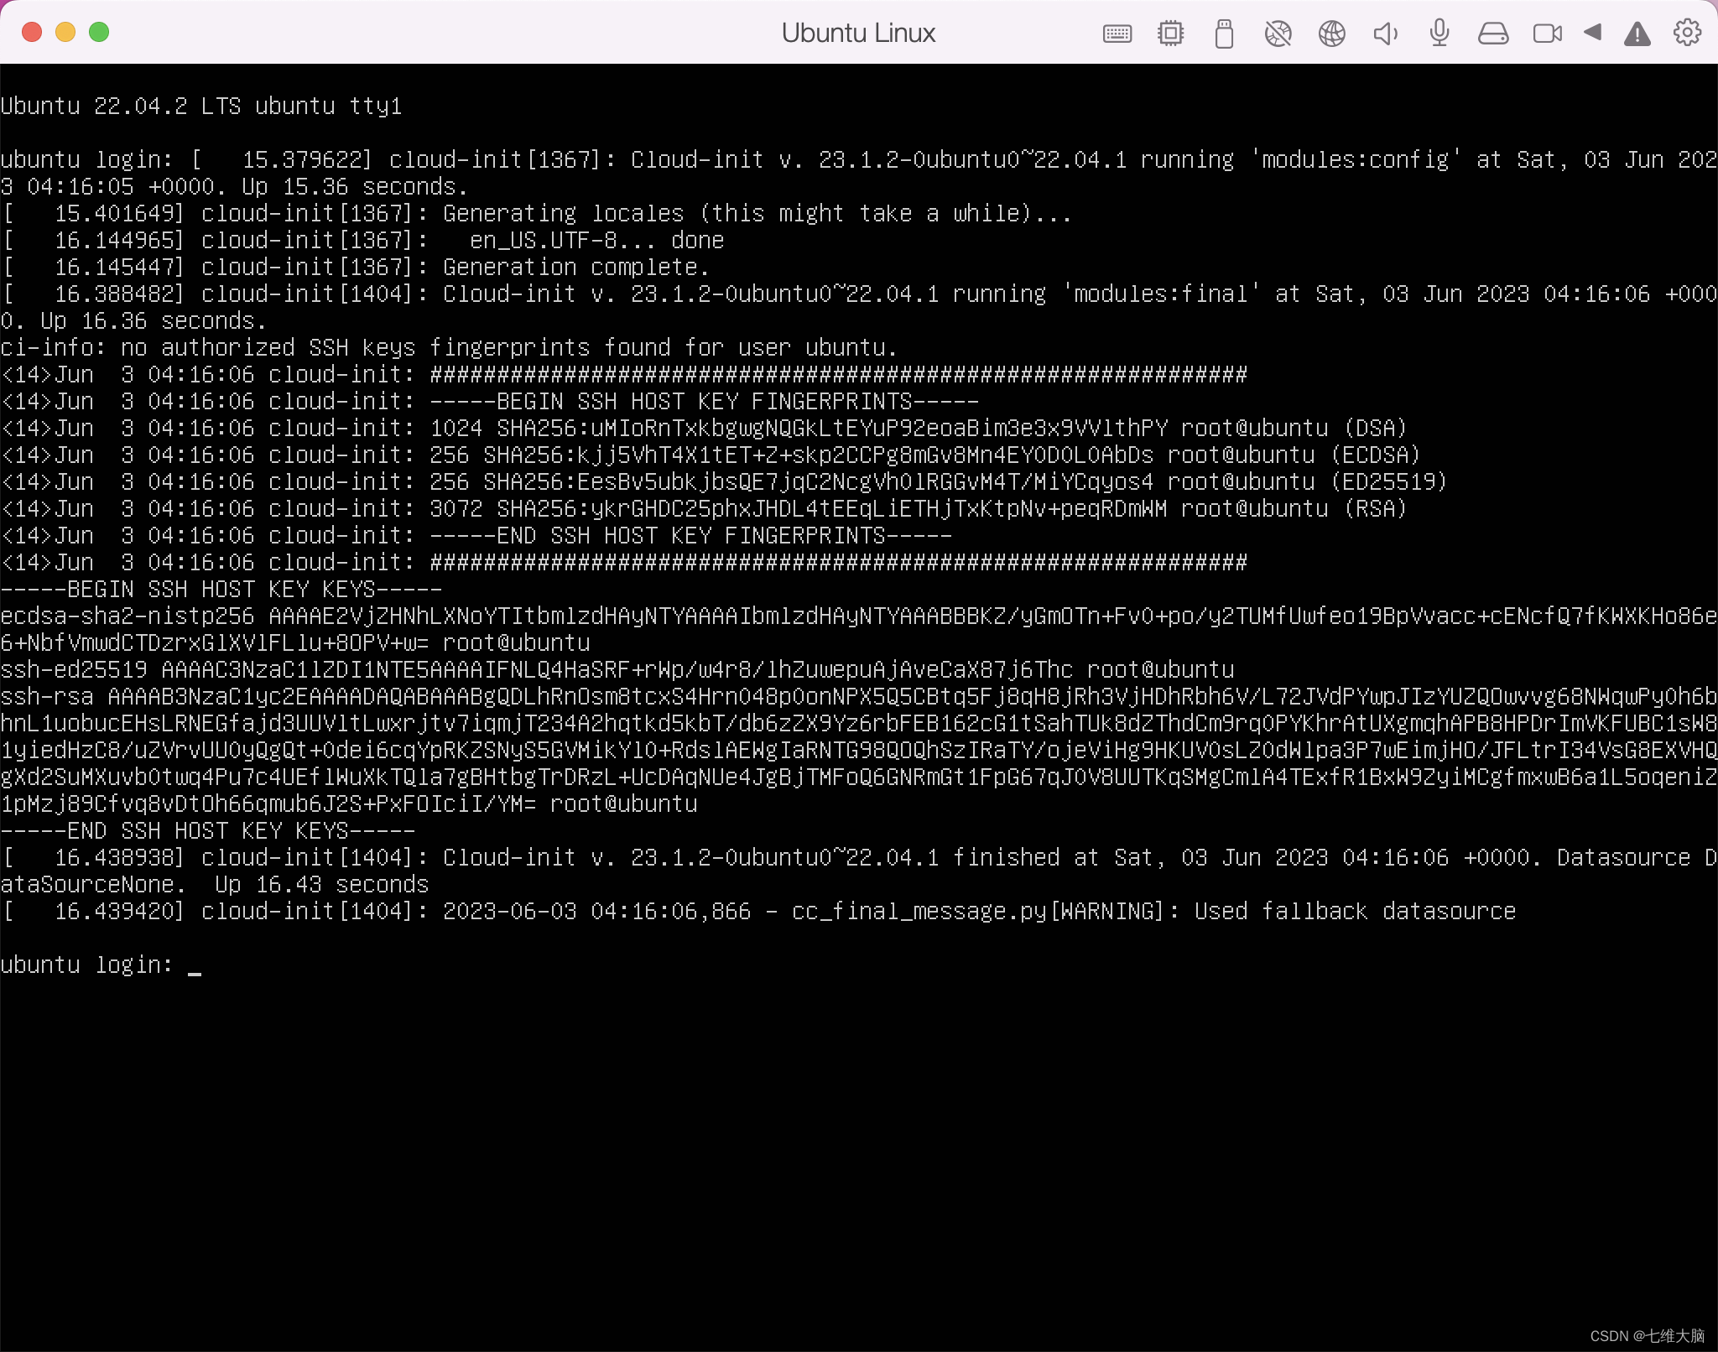
Task: Click the (ED25519) fingerprint line
Action: (724, 482)
